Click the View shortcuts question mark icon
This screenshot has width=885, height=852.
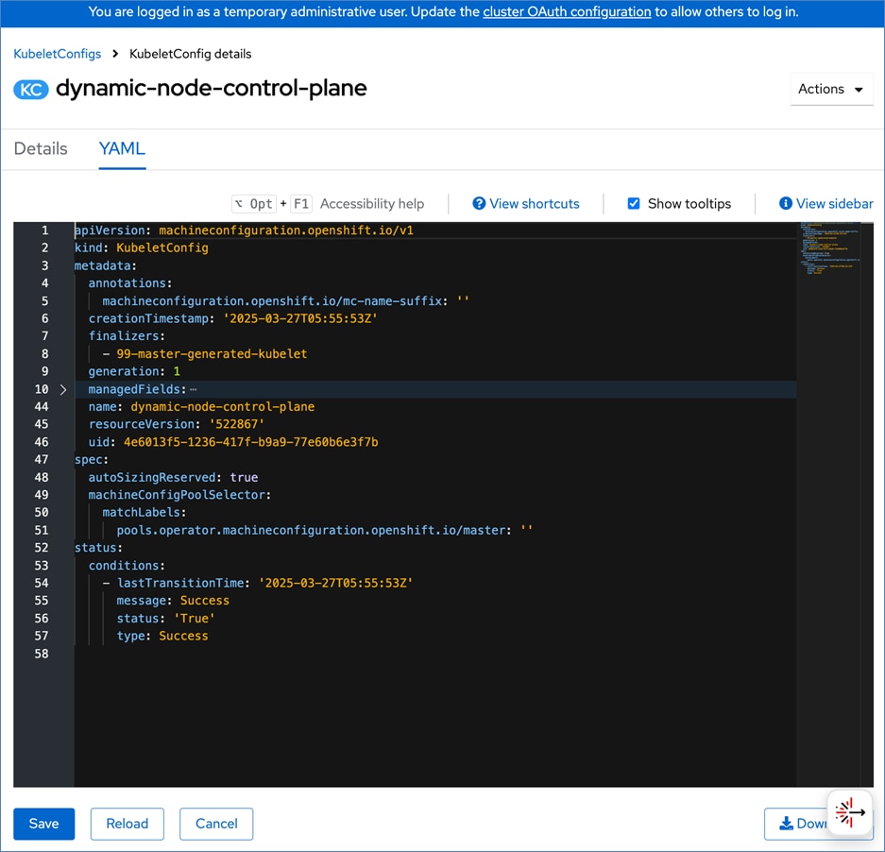[479, 203]
